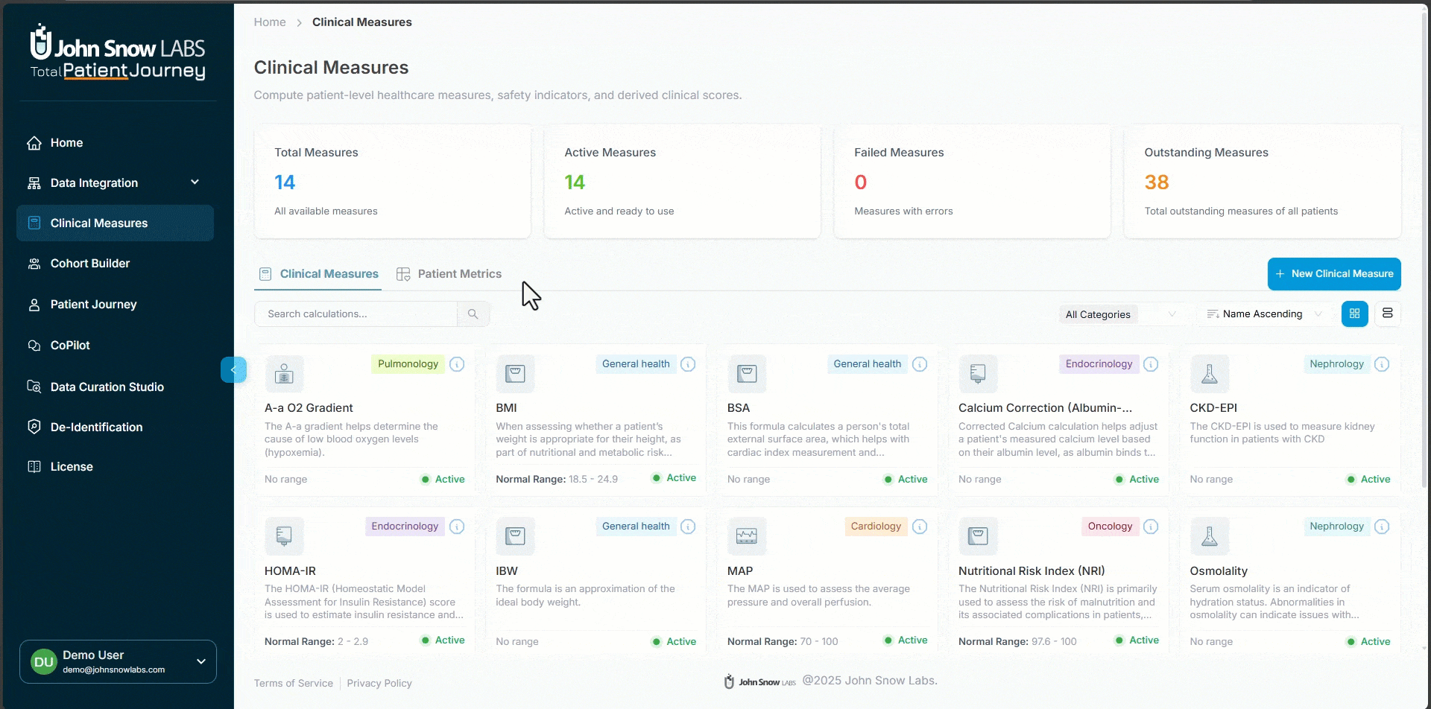Click the search magnifier icon button
Screen dimensions: 1431x709
pos(473,314)
